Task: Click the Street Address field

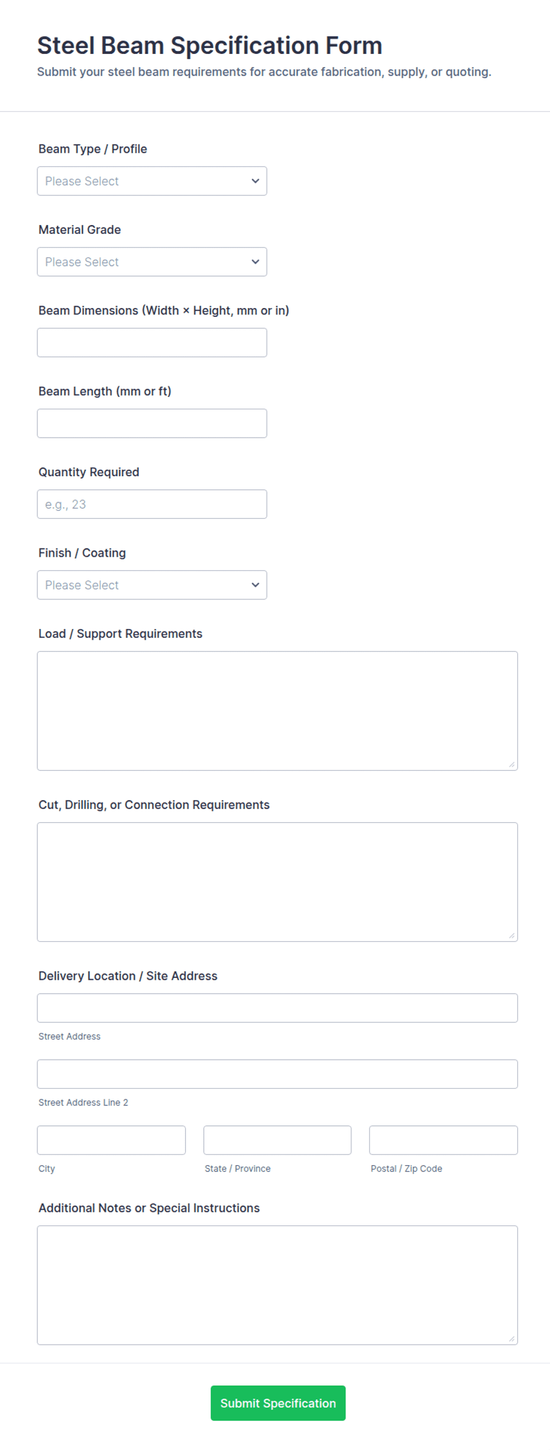Action: click(x=277, y=1008)
